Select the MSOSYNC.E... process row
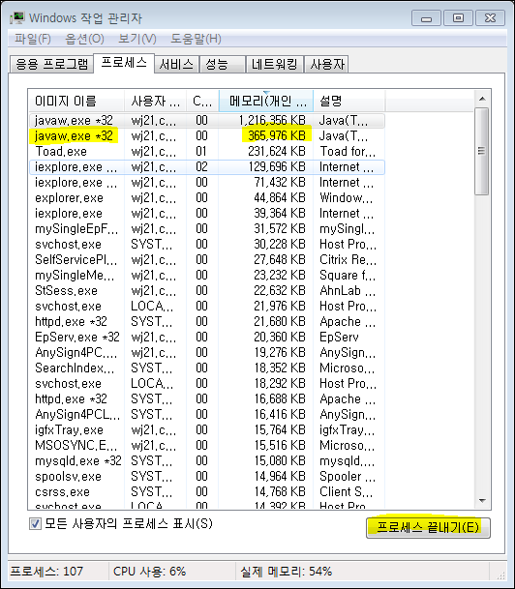This screenshot has height=589, width=515. [207, 445]
